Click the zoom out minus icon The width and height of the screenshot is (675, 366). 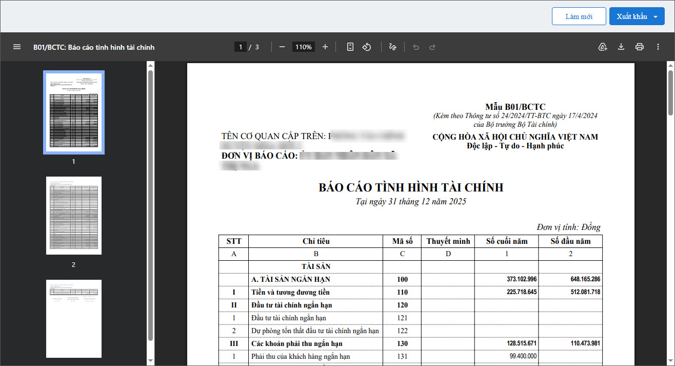click(x=282, y=47)
